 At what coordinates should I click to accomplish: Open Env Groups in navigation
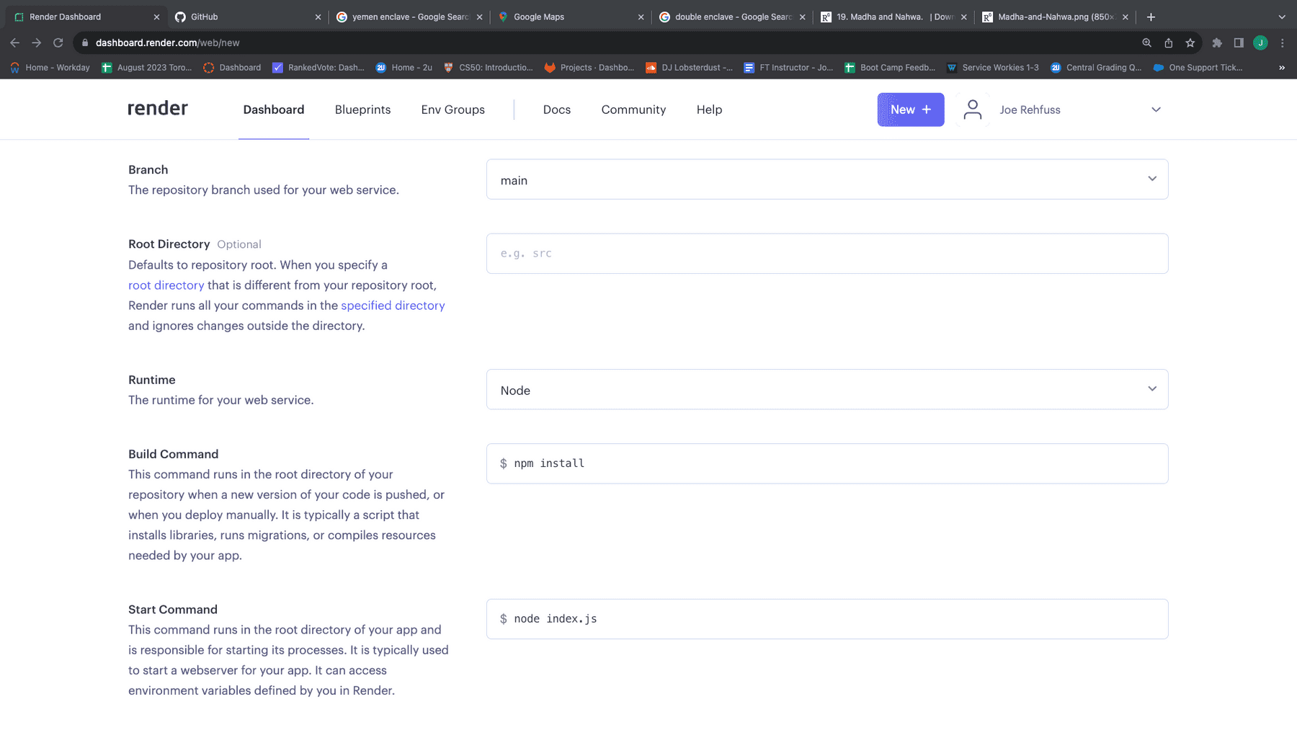(x=453, y=110)
